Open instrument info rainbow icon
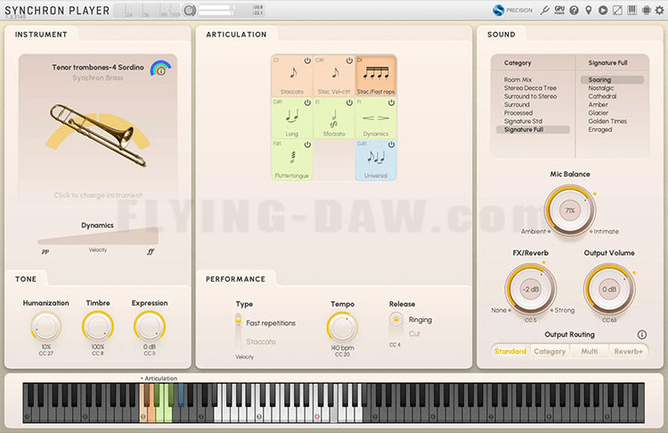This screenshot has width=668, height=433. click(160, 69)
